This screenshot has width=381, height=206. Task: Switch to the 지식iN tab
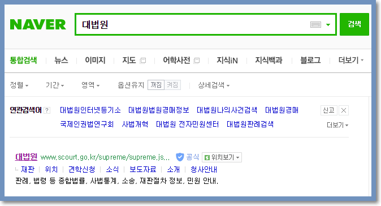[227, 60]
